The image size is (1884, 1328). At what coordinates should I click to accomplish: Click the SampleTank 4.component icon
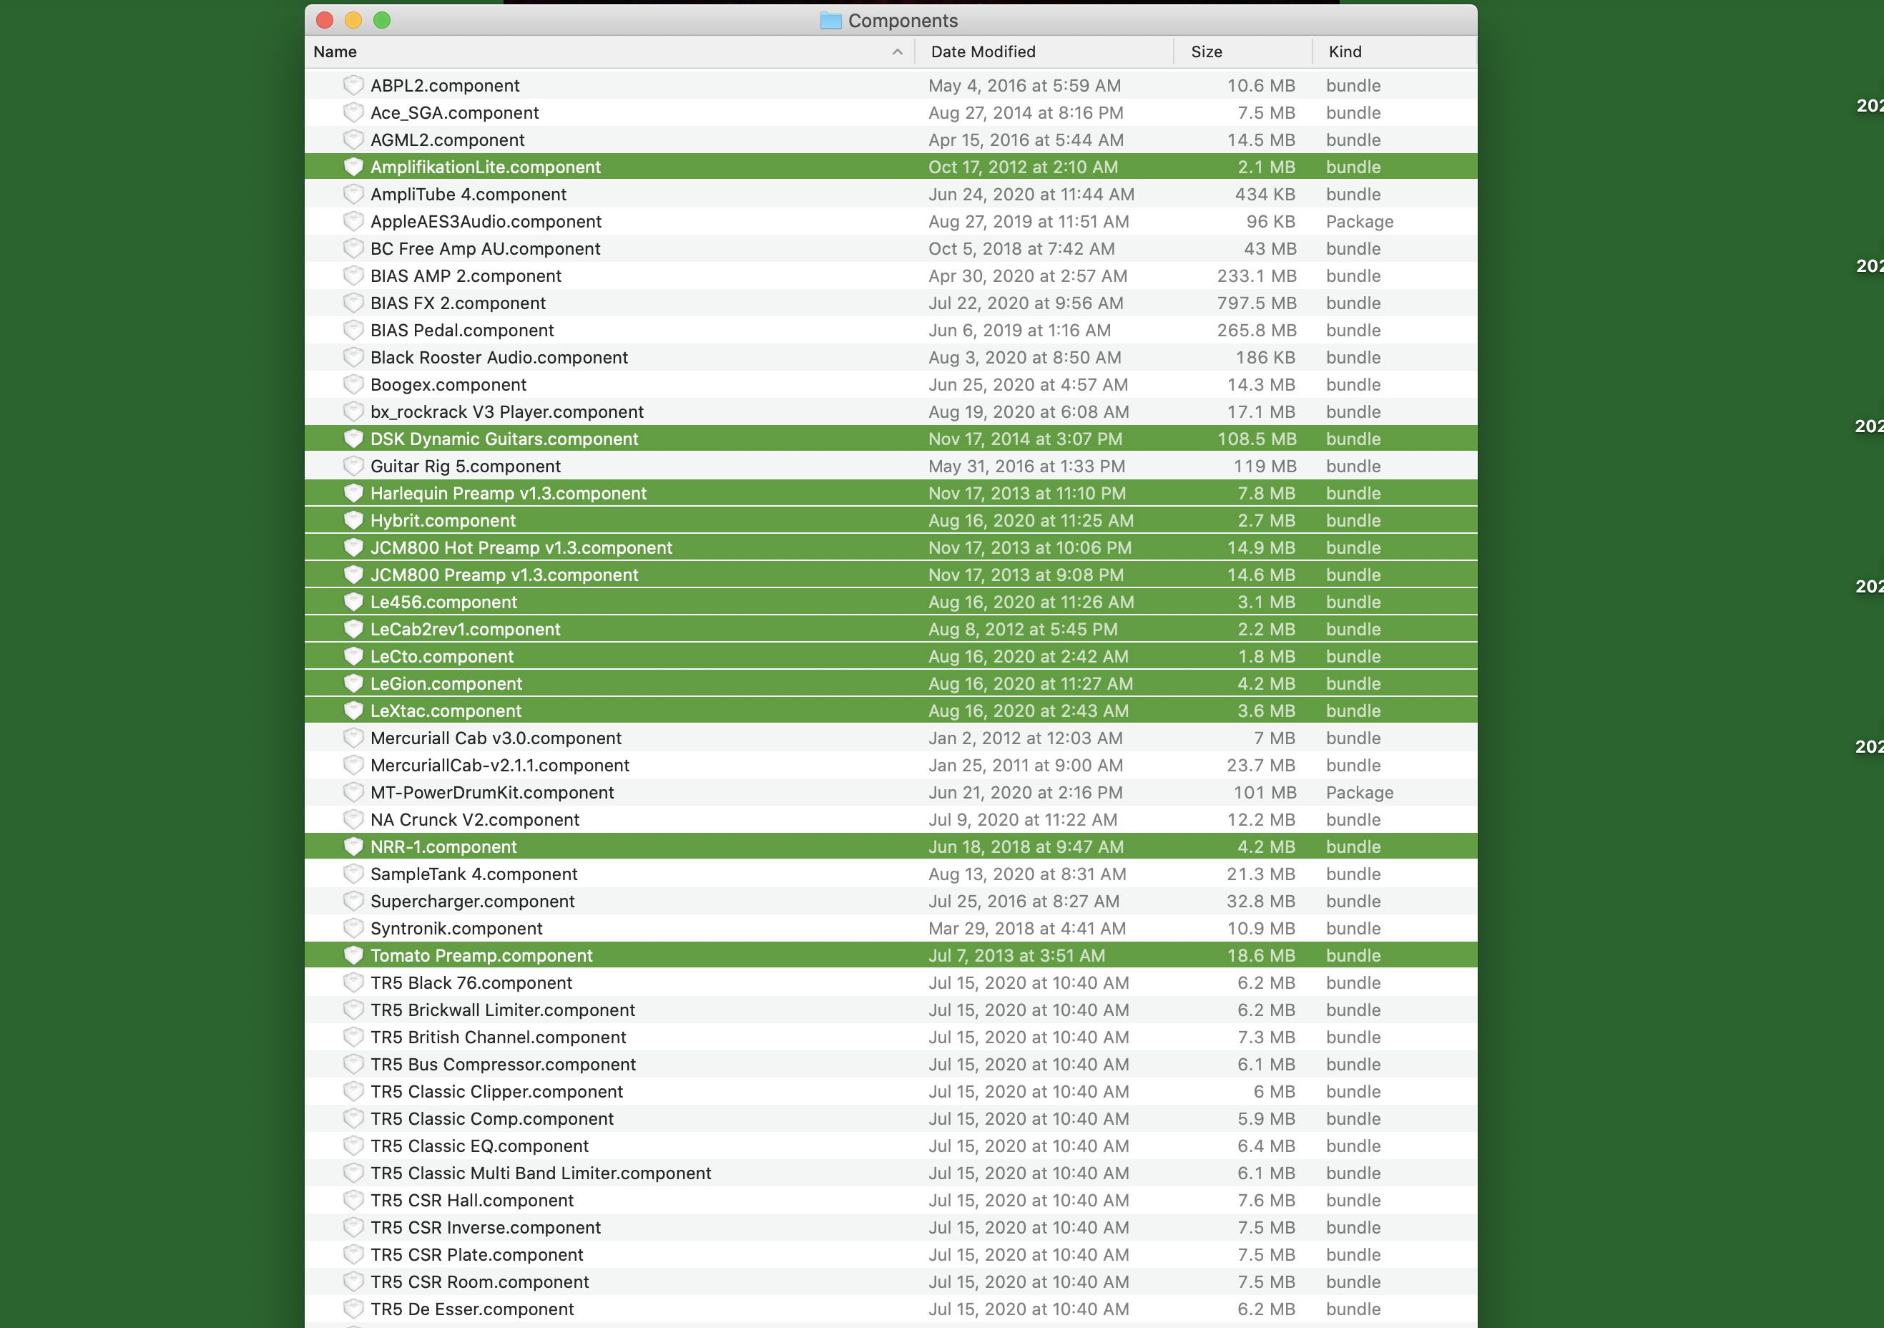(x=353, y=874)
